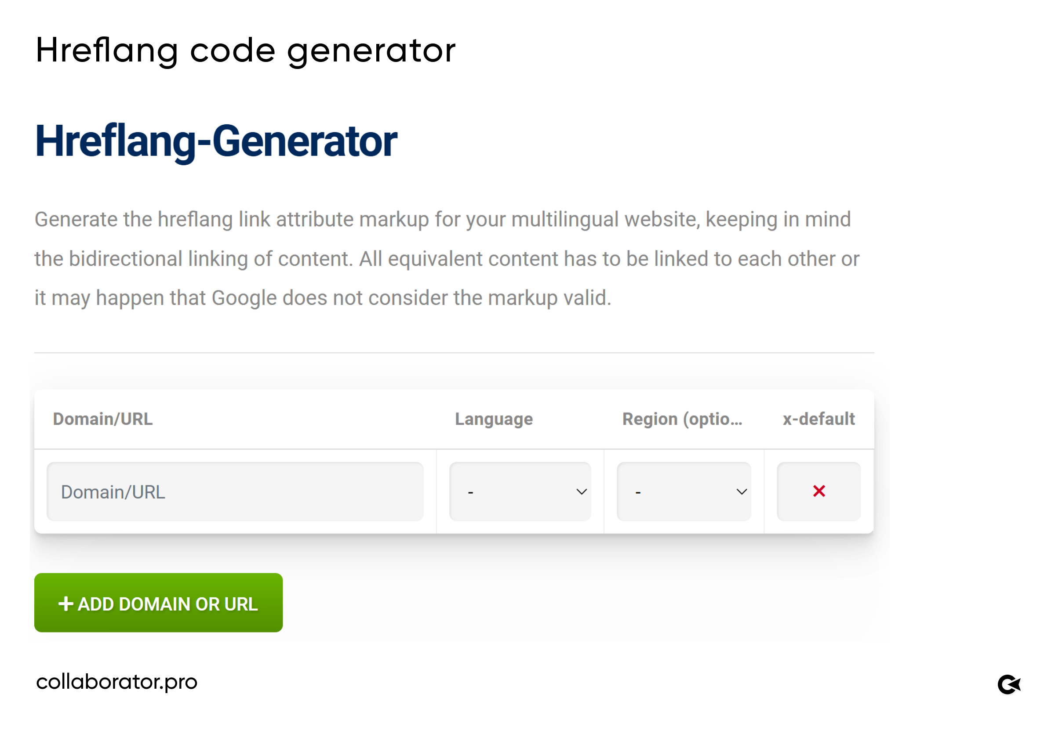Select the dash value in the Language dropdown
Screen dimensions: 1055x730
pyautogui.click(x=470, y=493)
